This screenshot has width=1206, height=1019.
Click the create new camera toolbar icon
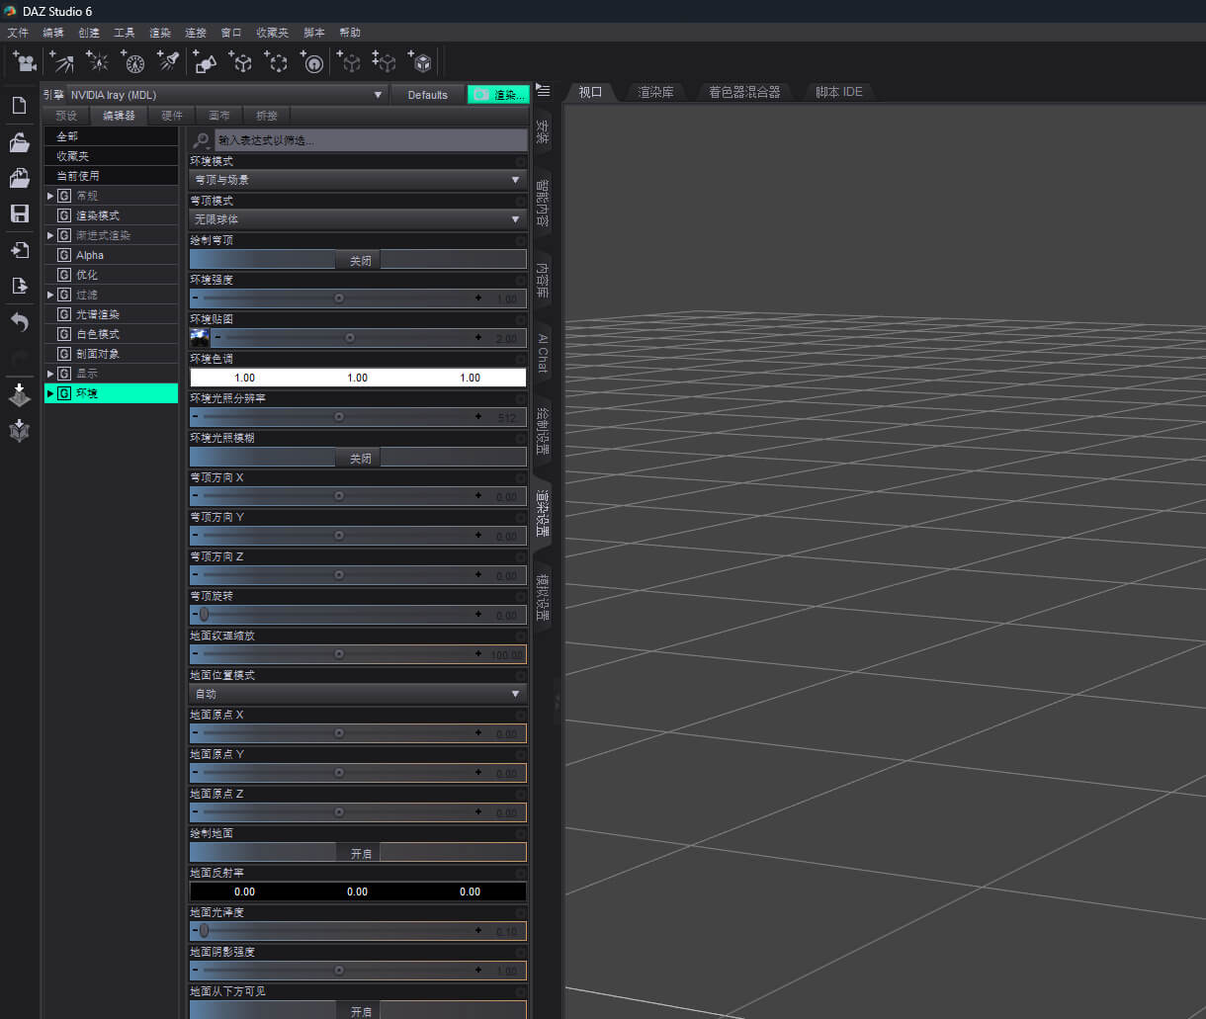point(25,62)
